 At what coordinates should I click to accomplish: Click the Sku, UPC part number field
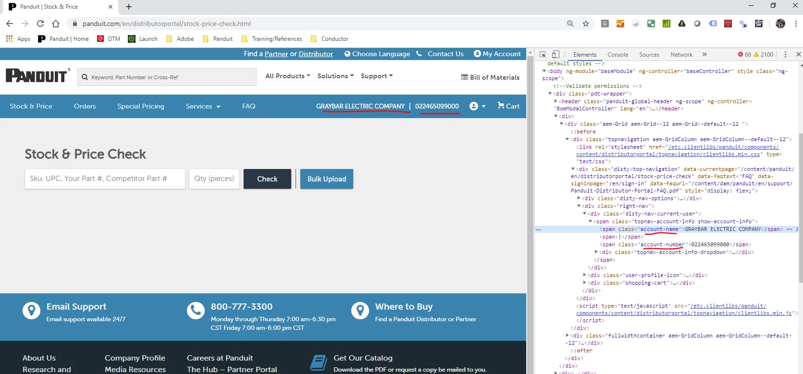coord(105,179)
